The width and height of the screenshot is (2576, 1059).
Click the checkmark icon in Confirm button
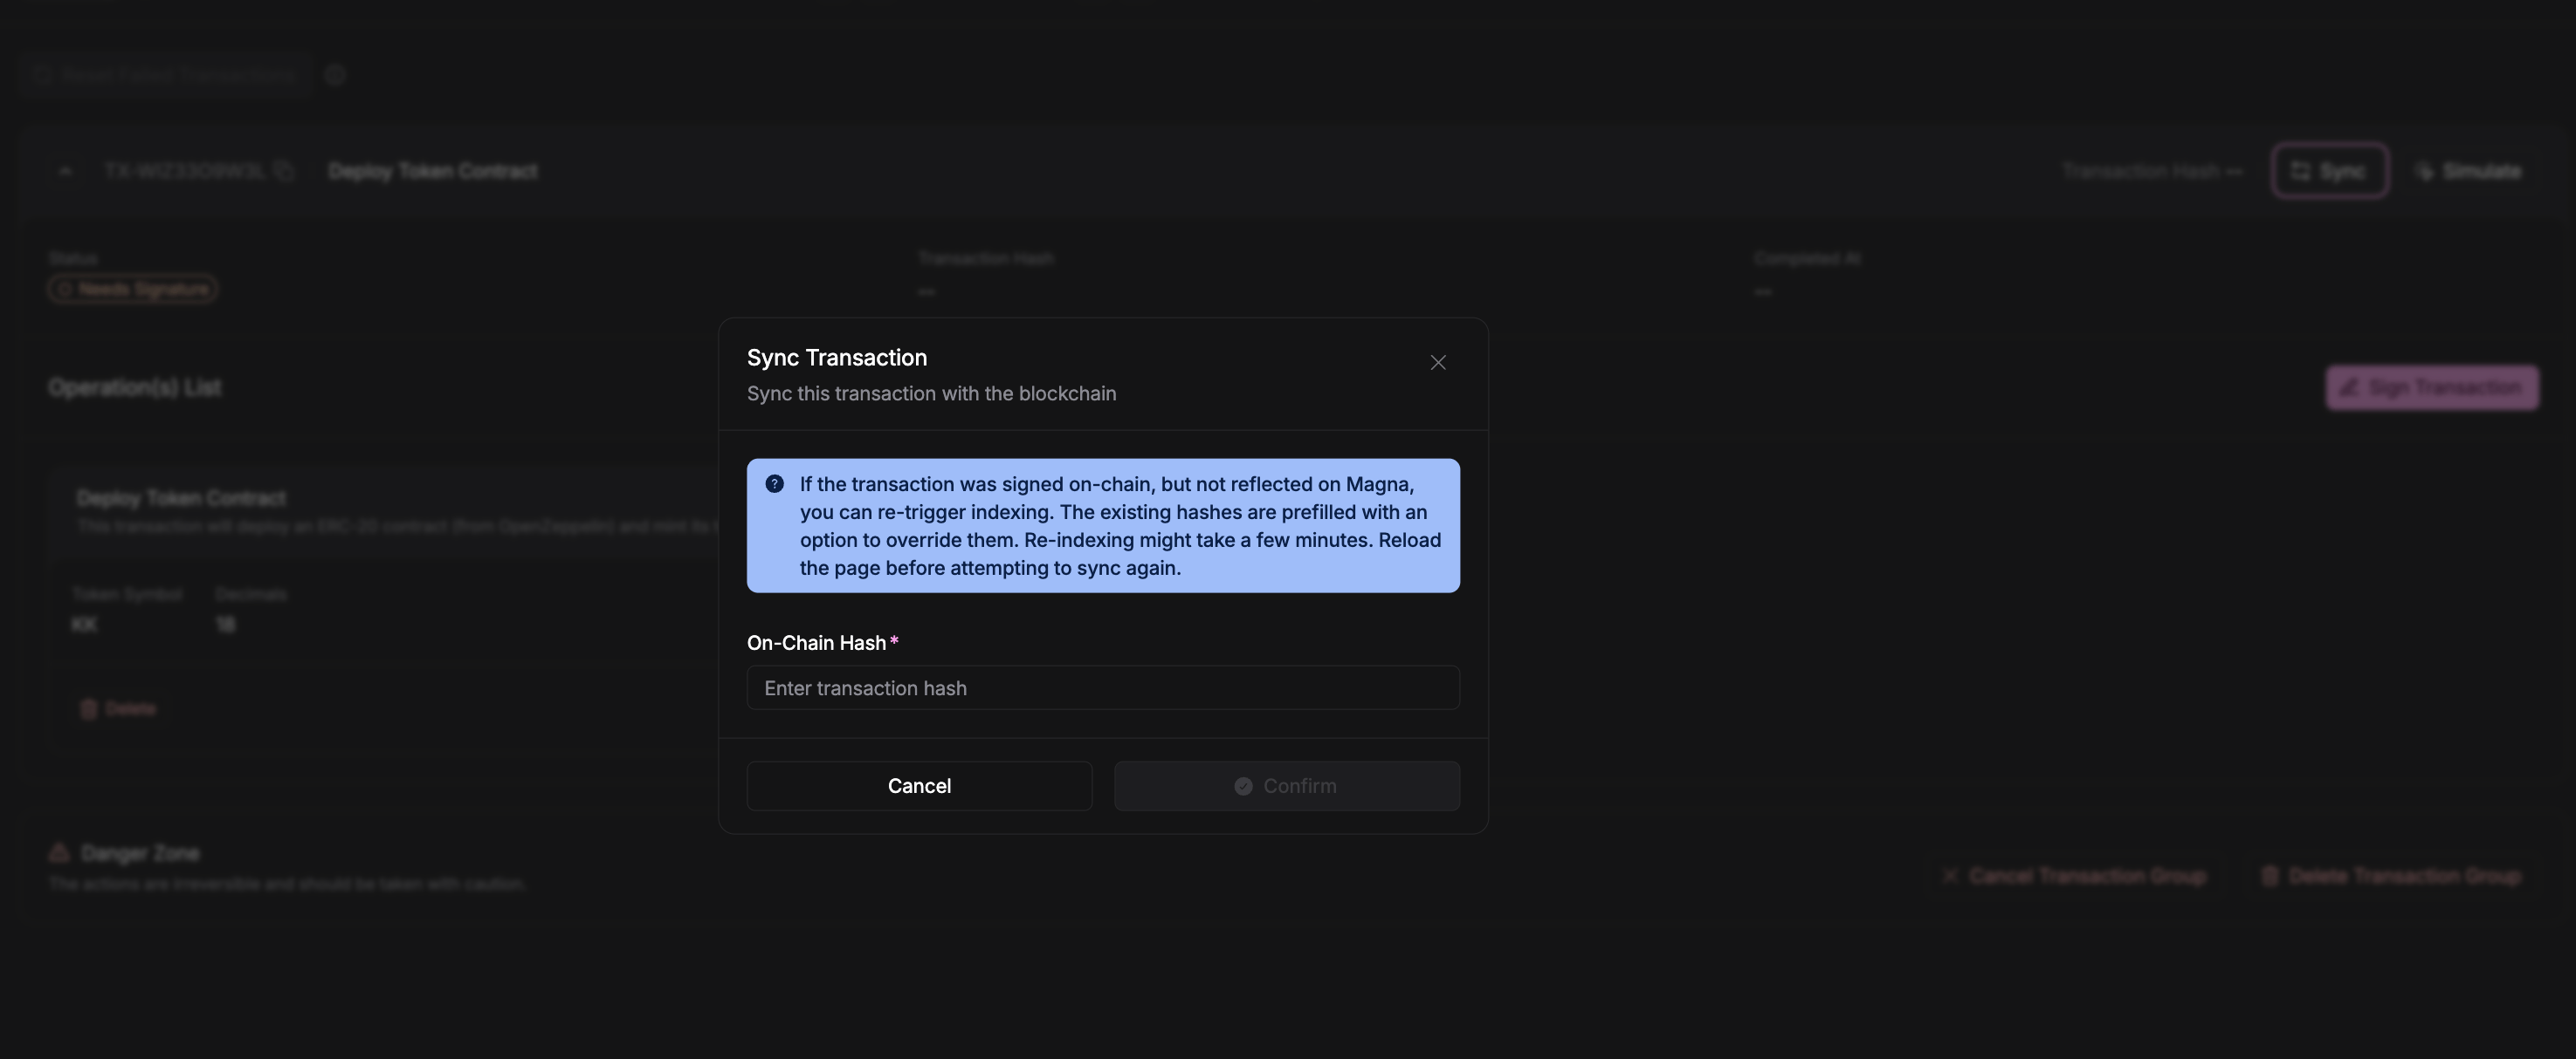coord(1243,786)
